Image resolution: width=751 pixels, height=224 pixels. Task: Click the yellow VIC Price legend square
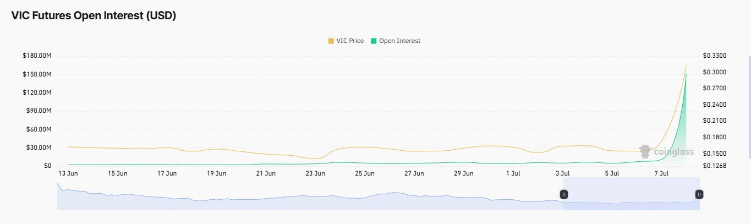(331, 41)
